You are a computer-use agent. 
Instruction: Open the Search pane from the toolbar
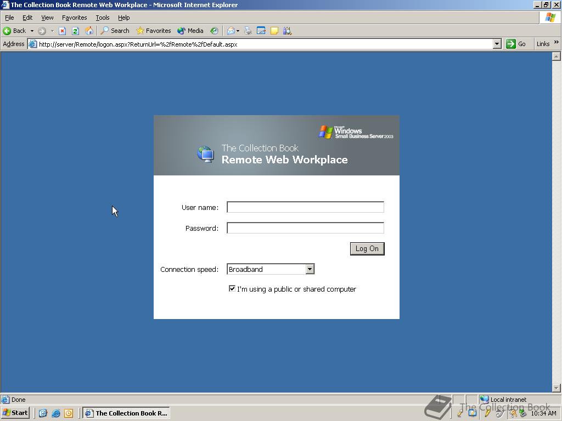[x=115, y=31]
